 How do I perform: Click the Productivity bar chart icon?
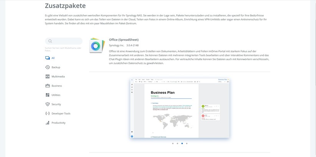(x=47, y=123)
